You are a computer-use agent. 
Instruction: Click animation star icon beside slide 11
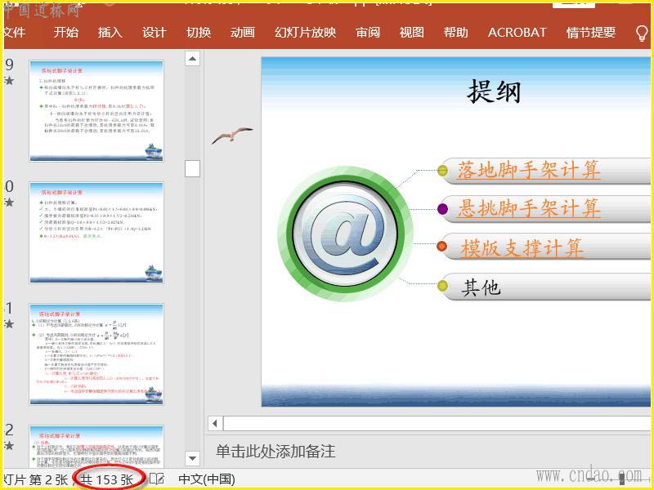pos(9,324)
